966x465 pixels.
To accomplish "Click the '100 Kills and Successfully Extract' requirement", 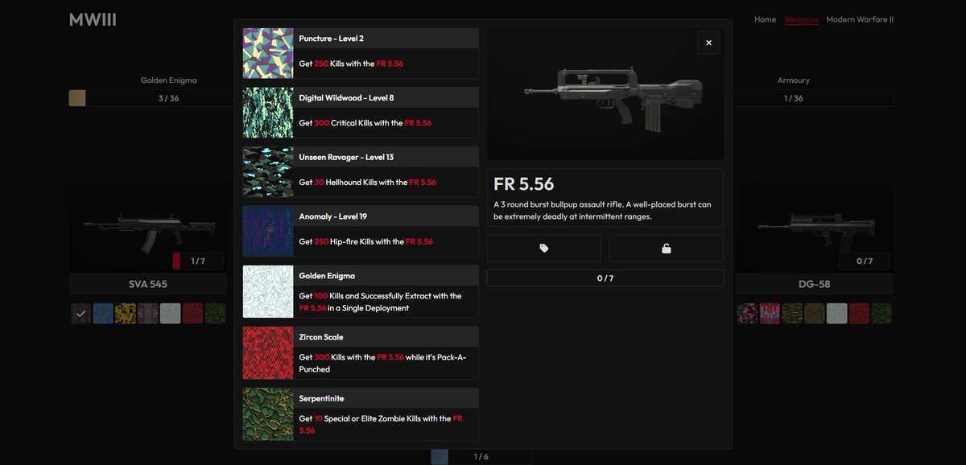I will [380, 302].
